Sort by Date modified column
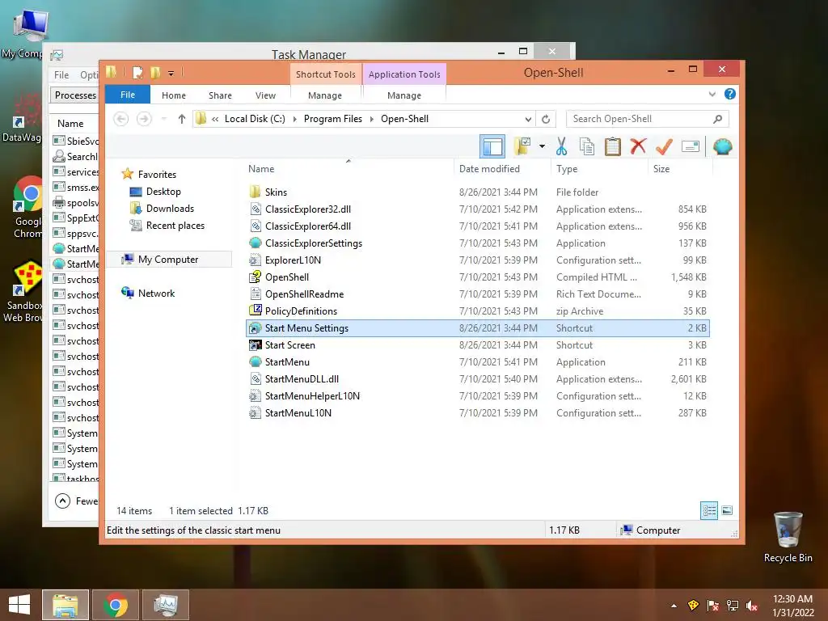 coord(489,169)
